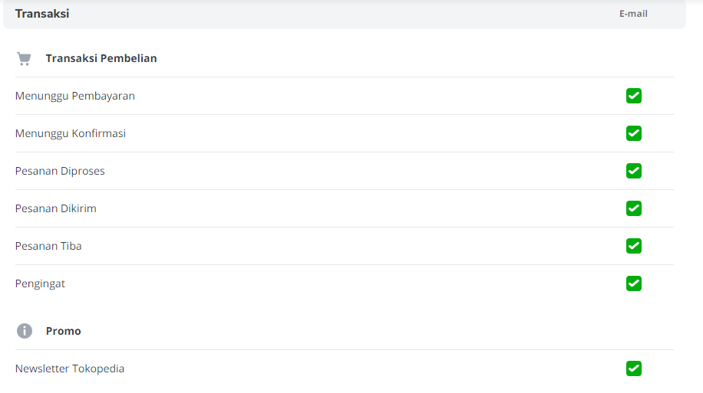This screenshot has width=703, height=393.
Task: Select the Transaksi Pembelian heading
Action: (x=101, y=58)
